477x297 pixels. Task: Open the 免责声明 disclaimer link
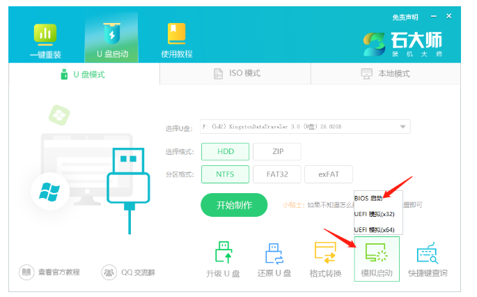coord(407,17)
